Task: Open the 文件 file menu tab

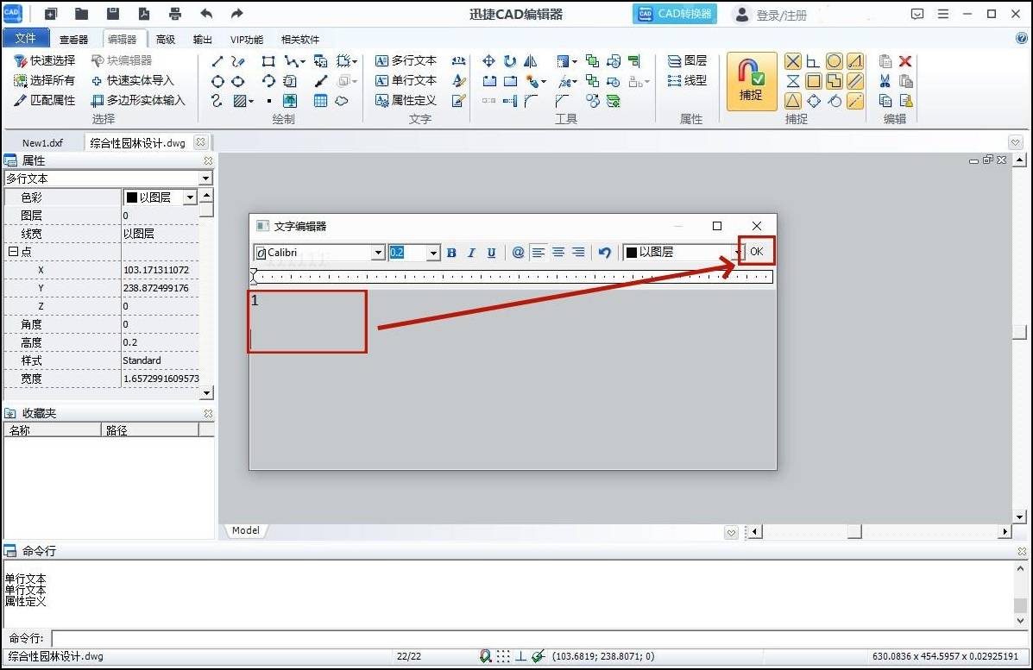Action: coord(26,38)
